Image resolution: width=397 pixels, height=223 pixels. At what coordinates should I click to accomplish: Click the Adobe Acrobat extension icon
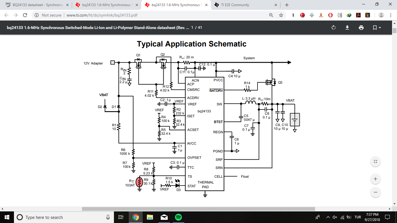[x=359, y=15]
